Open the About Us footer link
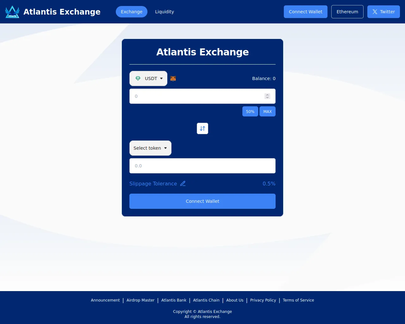 235,300
